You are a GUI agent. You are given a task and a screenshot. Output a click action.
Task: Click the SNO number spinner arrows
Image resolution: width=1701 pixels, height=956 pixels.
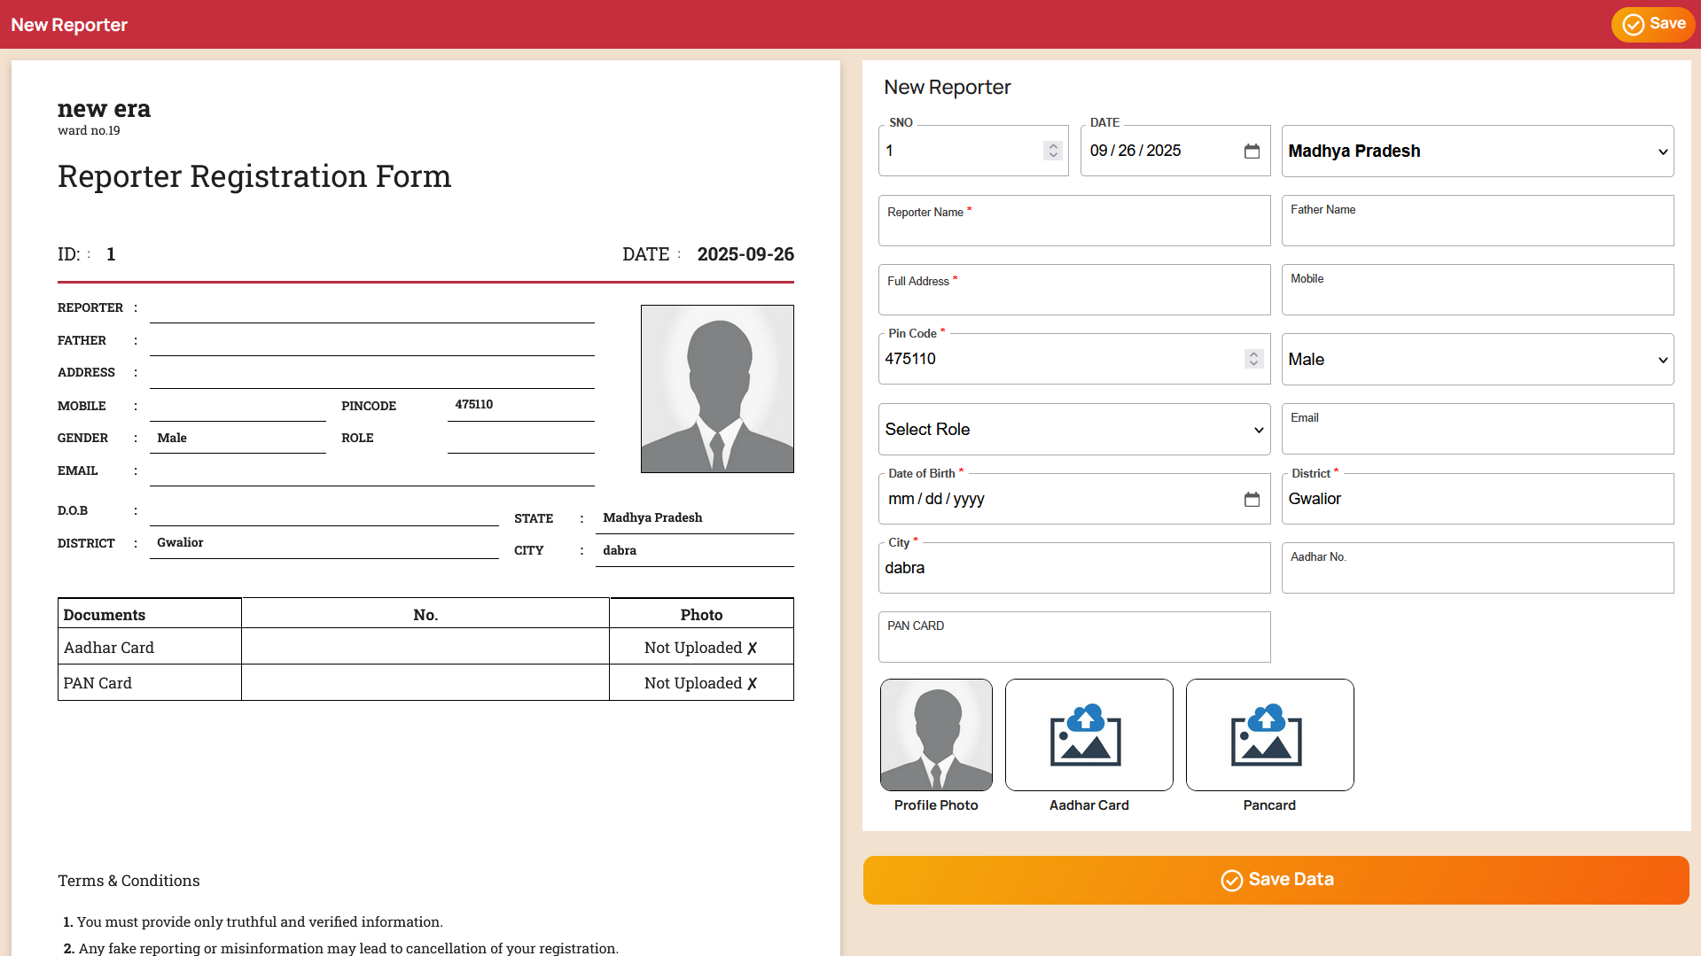pos(1053,152)
